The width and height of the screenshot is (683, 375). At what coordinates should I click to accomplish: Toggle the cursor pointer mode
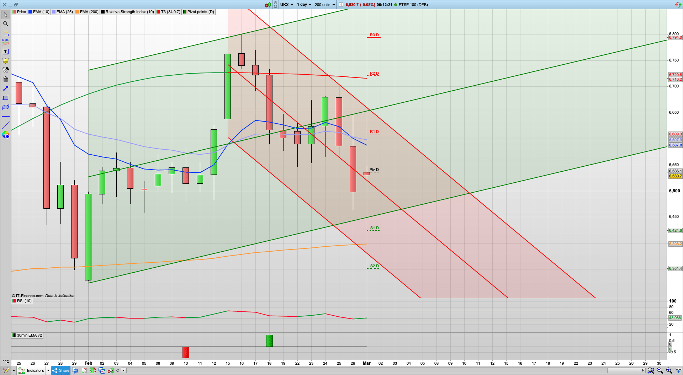tap(6, 15)
